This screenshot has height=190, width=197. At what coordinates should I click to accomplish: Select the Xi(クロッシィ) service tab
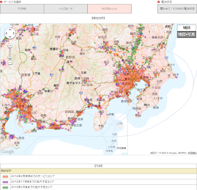point(110,9)
